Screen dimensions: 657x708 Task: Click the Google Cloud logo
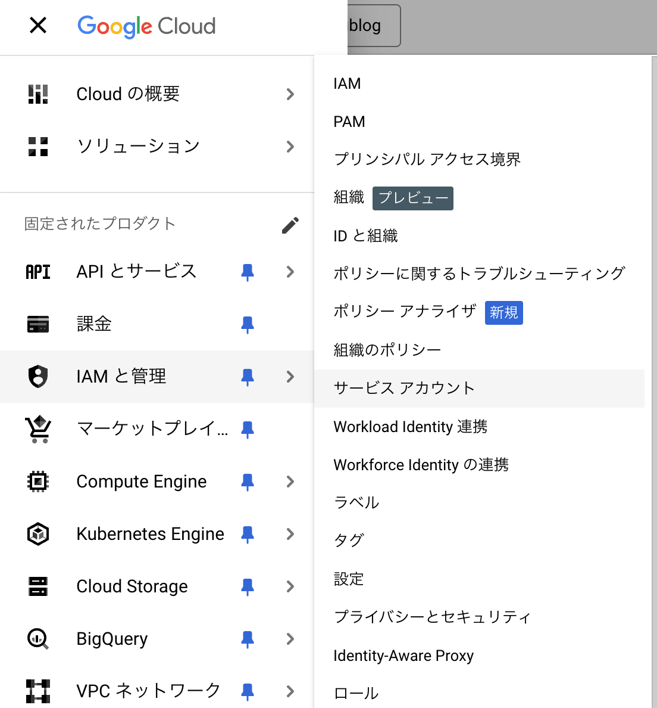(146, 26)
